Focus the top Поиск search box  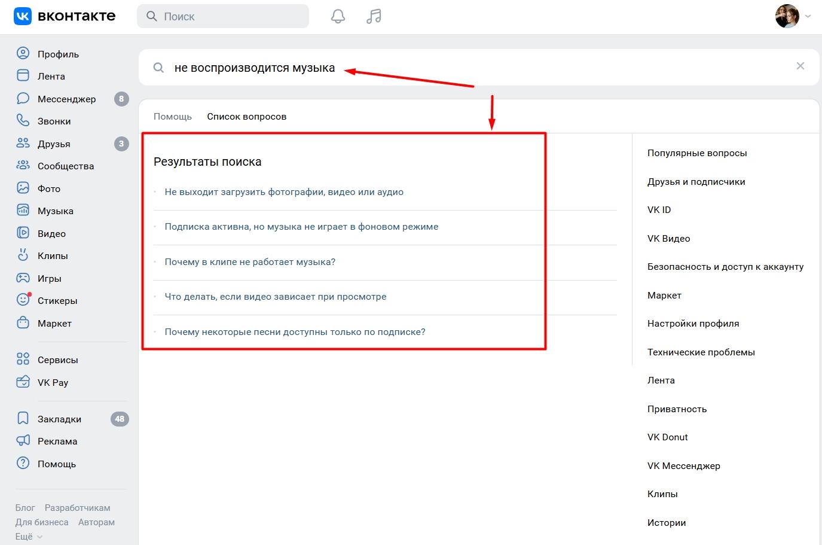pyautogui.click(x=223, y=16)
